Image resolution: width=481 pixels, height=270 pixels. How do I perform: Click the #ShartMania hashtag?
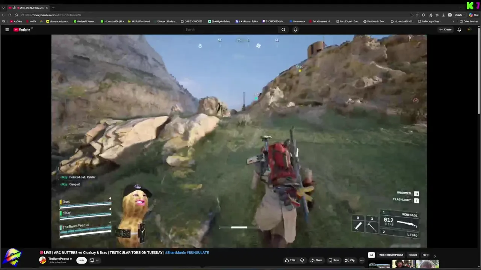point(175,252)
